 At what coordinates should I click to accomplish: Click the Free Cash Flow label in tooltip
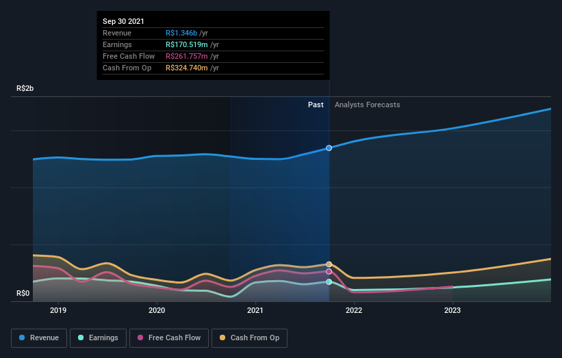tap(129, 56)
